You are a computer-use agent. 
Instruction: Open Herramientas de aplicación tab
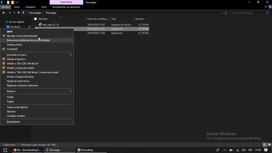click(x=66, y=7)
